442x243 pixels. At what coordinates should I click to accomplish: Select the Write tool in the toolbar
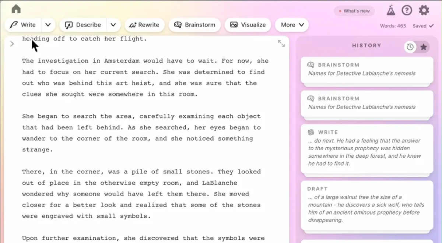coord(23,25)
